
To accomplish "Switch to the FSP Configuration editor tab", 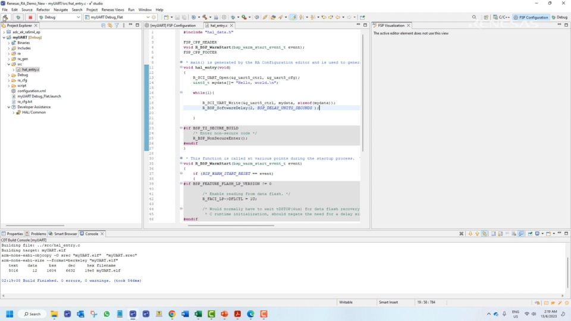I will [172, 26].
